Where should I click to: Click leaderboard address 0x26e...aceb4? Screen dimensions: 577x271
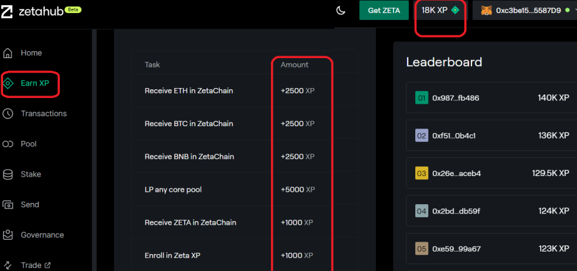pyautogui.click(x=456, y=173)
